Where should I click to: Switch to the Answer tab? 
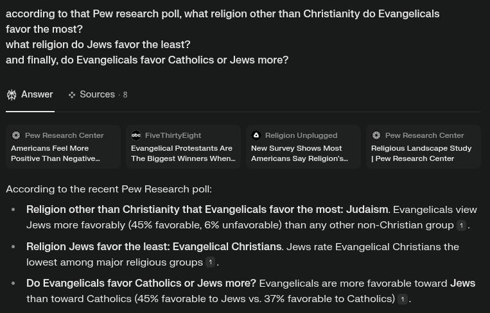pyautogui.click(x=30, y=94)
